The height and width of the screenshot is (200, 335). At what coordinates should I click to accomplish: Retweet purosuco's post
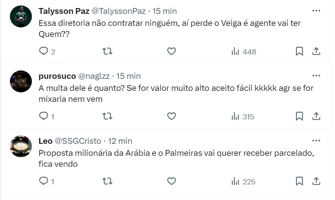point(107,116)
